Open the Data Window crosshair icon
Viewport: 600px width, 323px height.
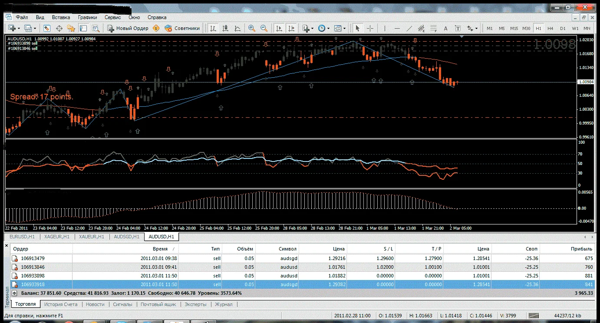tap(59, 28)
